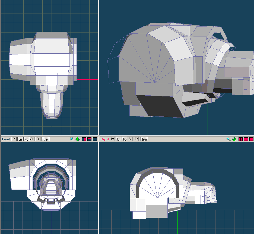The width and height of the screenshot is (254, 234).
Task: Toggle Si display button in Front view
Action: tap(32, 139)
